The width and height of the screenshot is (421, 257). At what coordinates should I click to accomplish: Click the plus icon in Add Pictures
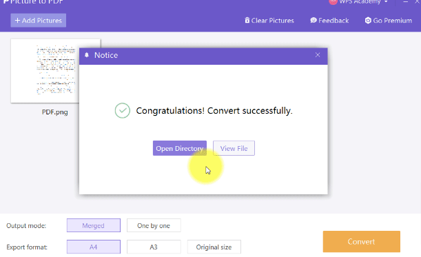(17, 21)
